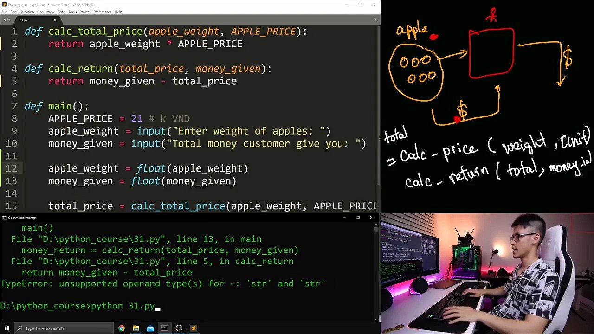Image resolution: width=594 pixels, height=334 pixels.
Task: Maximize the Command Prompt window
Action: 358,218
